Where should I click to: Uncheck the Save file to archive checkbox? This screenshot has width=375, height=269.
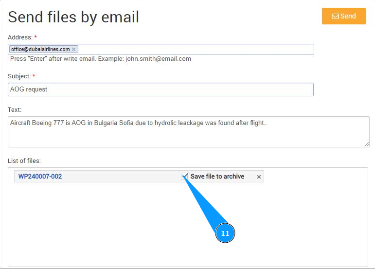185,176
